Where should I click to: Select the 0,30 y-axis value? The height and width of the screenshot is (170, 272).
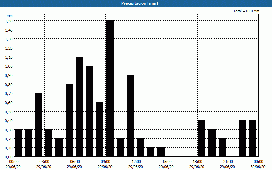(x=9, y=130)
